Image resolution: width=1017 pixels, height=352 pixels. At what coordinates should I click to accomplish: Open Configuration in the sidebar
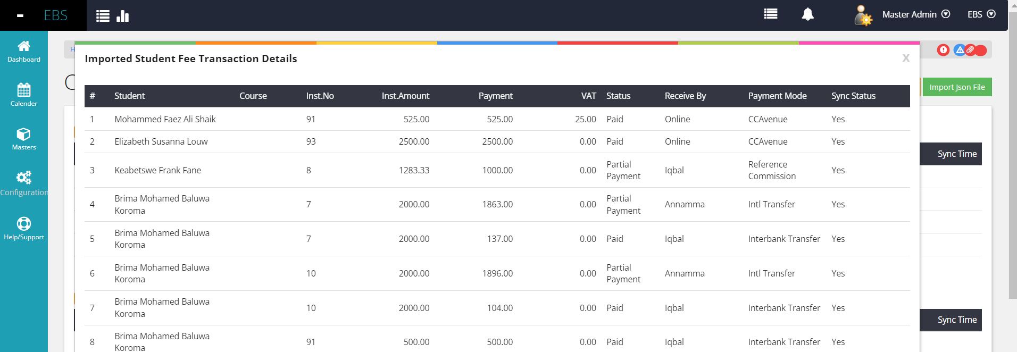[x=24, y=183]
